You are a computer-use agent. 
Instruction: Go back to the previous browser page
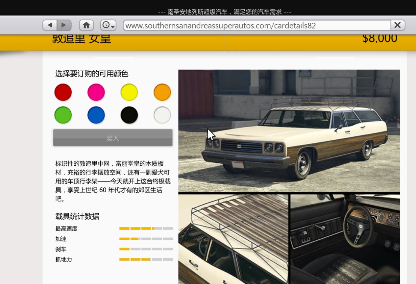pyautogui.click(x=50, y=25)
